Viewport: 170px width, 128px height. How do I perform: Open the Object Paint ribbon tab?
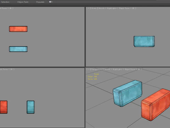(x=23, y=2)
